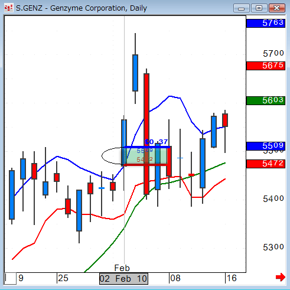This screenshot has height=290, width=290.
Task: Click the 5400 axis price value
Action: click(x=273, y=198)
